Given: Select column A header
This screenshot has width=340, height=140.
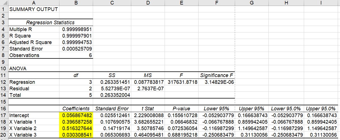Looking at the screenshot, I should click(x=34, y=3).
